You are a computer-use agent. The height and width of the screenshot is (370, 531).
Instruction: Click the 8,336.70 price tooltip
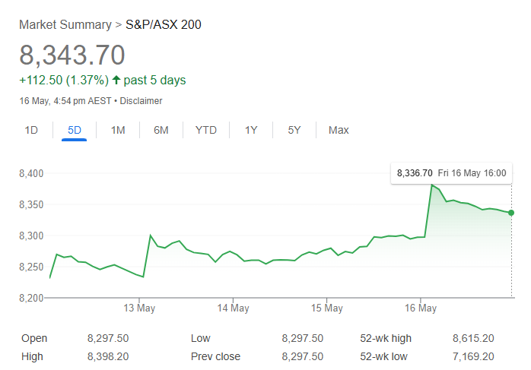click(x=451, y=173)
